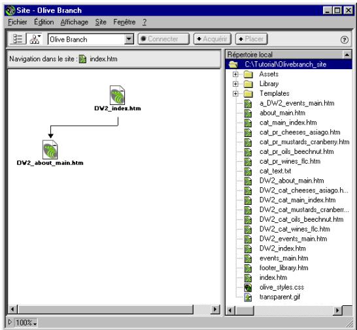The width and height of the screenshot is (357, 330).
Task: Click the DW2_index.htm label in site map
Action: [x=118, y=108]
